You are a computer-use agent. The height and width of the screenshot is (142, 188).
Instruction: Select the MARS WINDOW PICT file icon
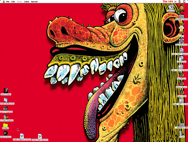[x=22, y=136]
